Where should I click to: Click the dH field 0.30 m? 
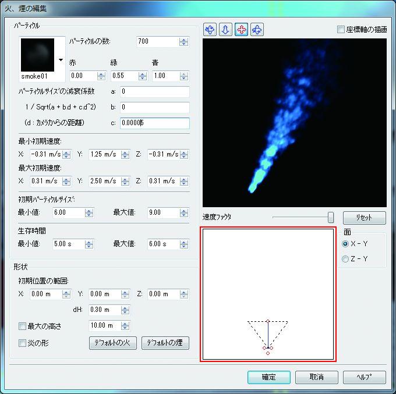click(x=105, y=310)
